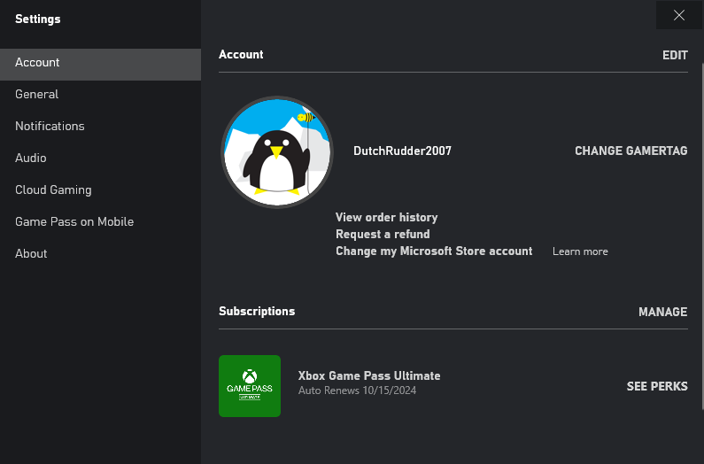Image resolution: width=704 pixels, height=464 pixels.
Task: Open the View order history link
Action: pyautogui.click(x=386, y=218)
